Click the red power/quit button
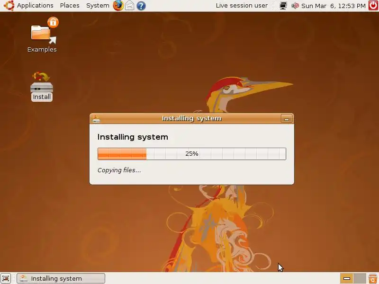Screen dimensions: 379x284 click(x=373, y=6)
